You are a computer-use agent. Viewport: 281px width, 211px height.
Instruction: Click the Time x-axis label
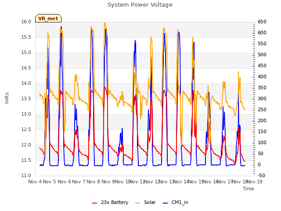pos(249,189)
